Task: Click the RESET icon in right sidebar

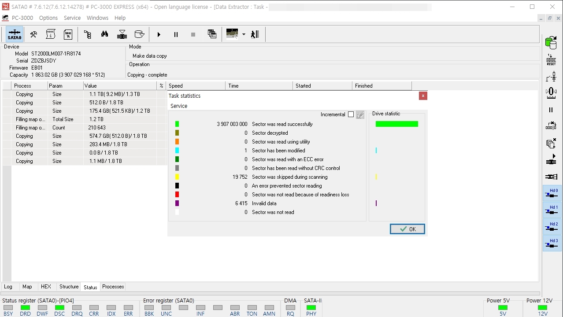Action: (x=551, y=60)
